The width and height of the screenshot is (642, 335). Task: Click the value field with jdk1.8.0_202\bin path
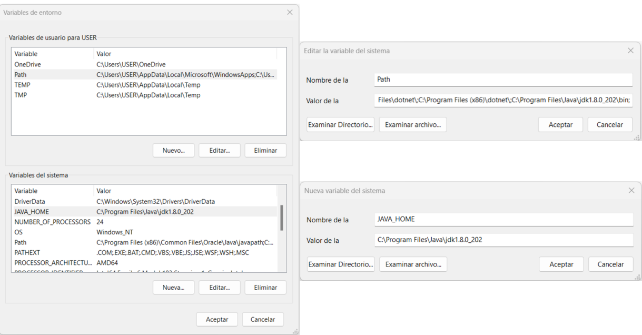pyautogui.click(x=503, y=101)
